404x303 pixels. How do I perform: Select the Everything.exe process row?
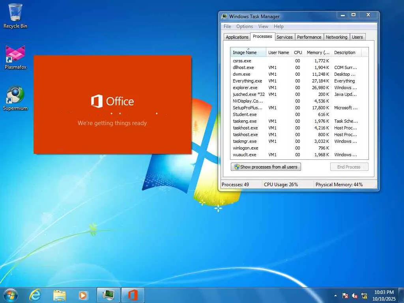[299, 81]
